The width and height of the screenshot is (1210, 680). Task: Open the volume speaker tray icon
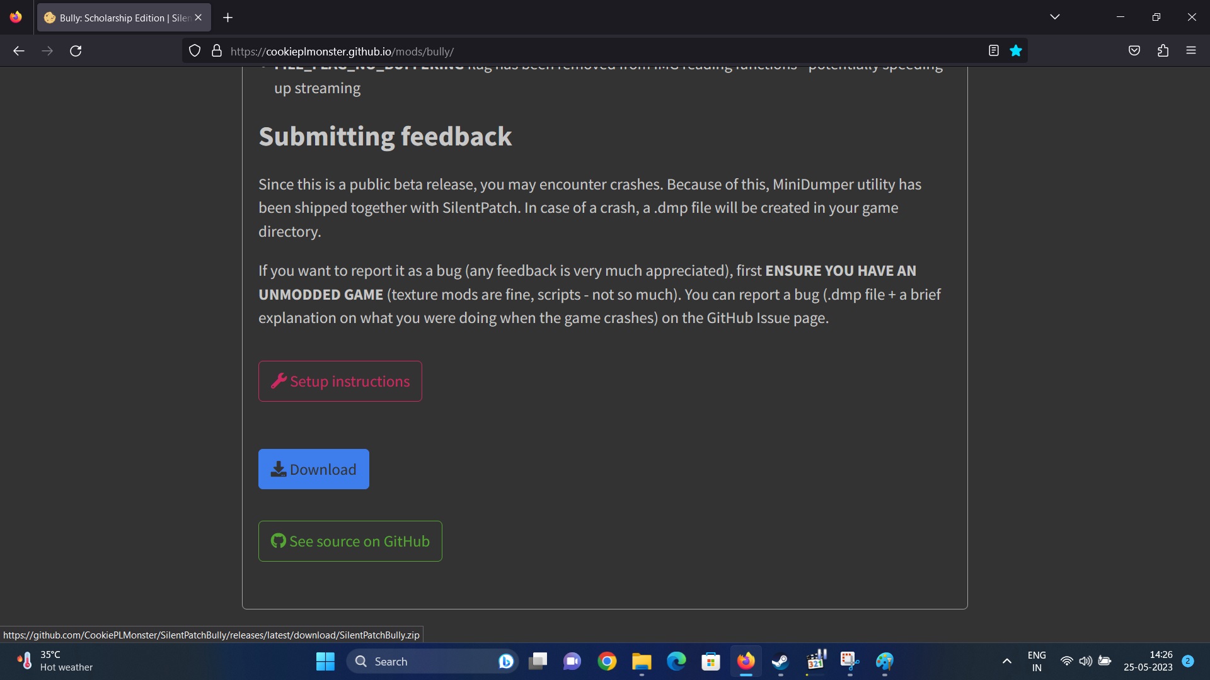pos(1085,661)
